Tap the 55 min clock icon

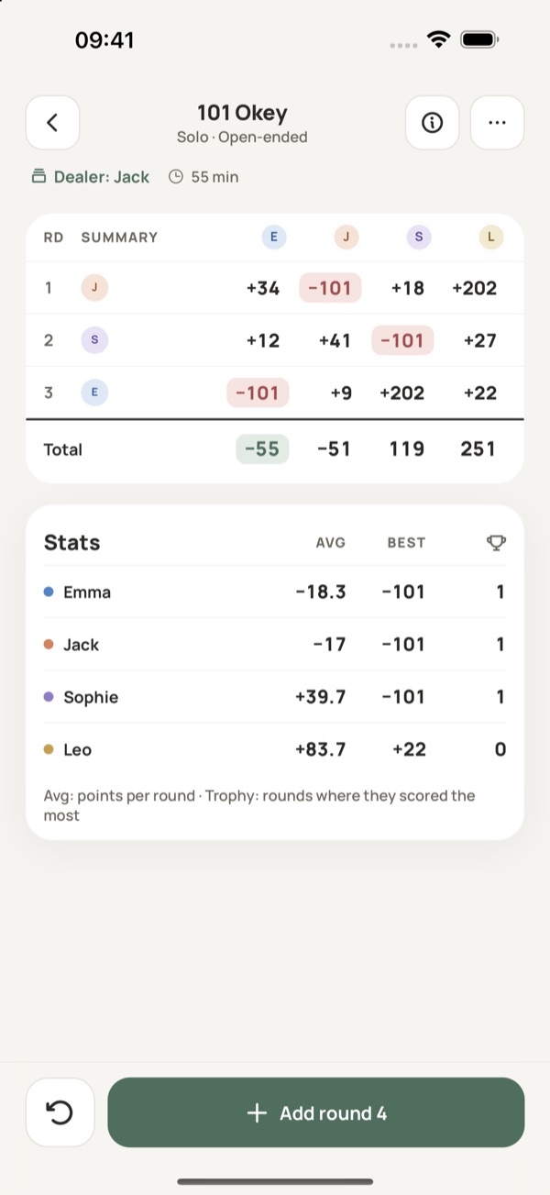(x=176, y=177)
